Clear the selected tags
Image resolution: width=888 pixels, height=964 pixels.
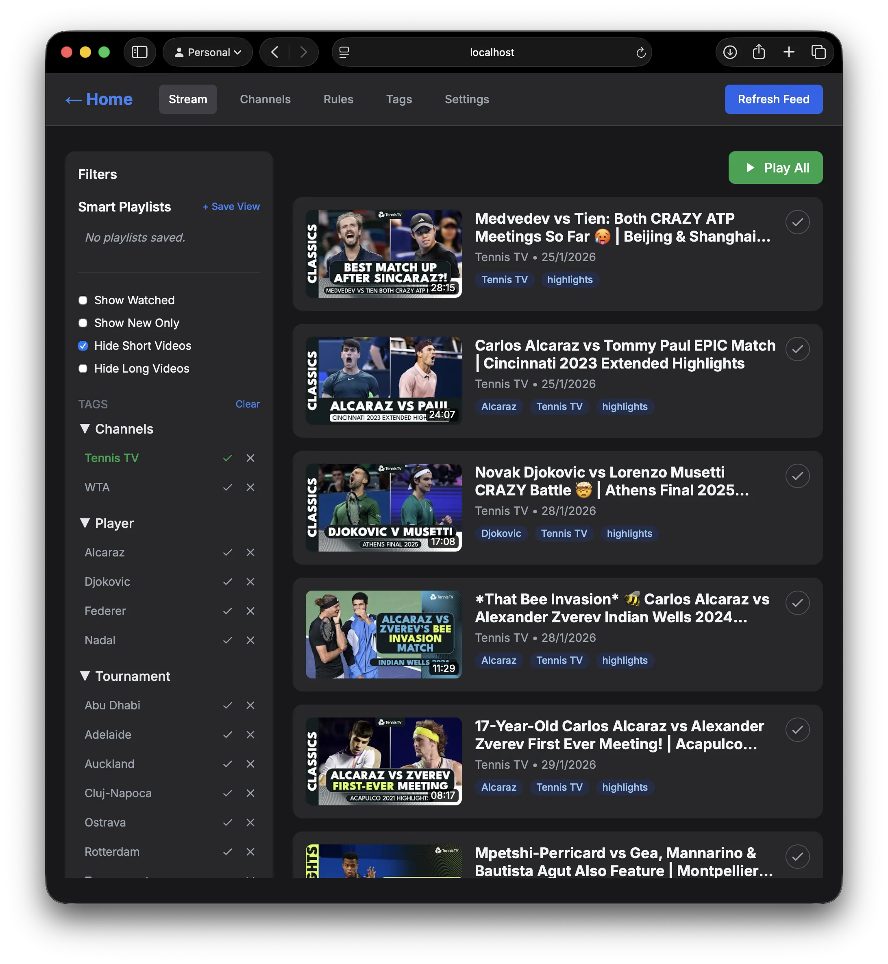pos(248,404)
